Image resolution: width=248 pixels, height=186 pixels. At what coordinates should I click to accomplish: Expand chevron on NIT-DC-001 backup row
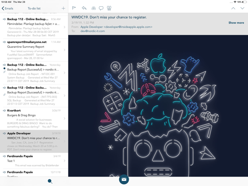tap(64, 73)
